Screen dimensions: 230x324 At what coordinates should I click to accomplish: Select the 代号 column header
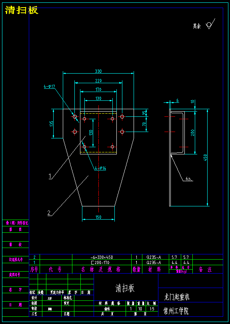[55, 269]
